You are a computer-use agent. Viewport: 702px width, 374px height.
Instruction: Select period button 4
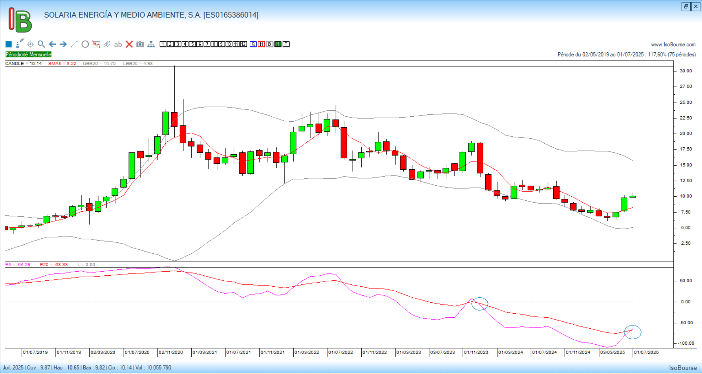(185, 44)
